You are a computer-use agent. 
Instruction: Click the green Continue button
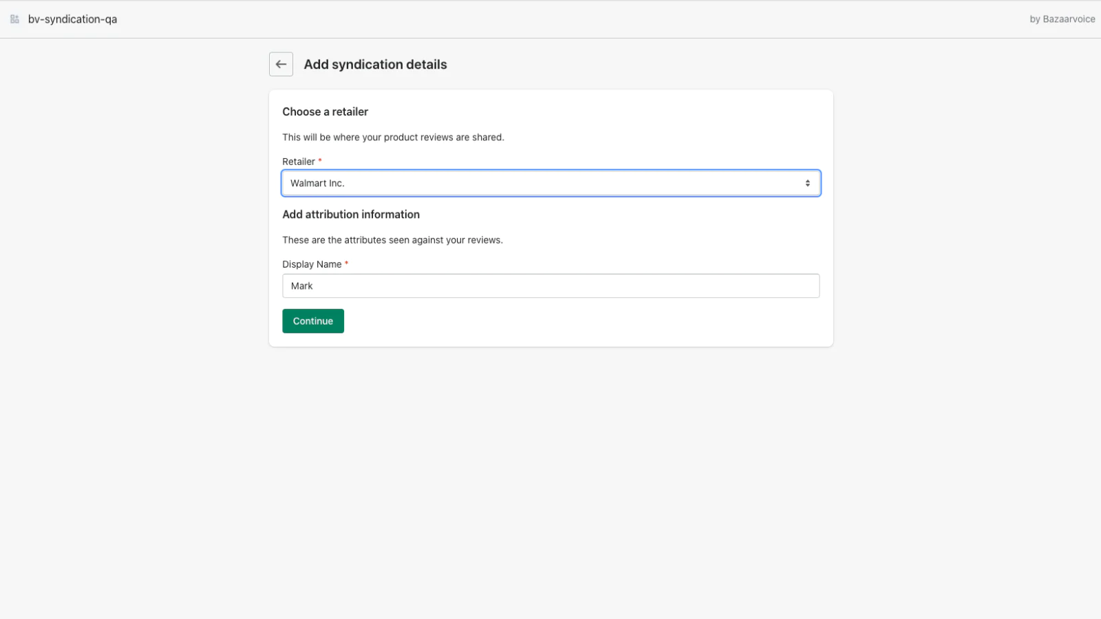pos(313,321)
